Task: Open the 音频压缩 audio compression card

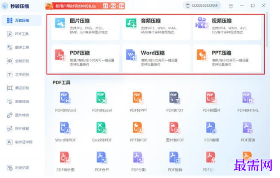Action: (x=156, y=27)
